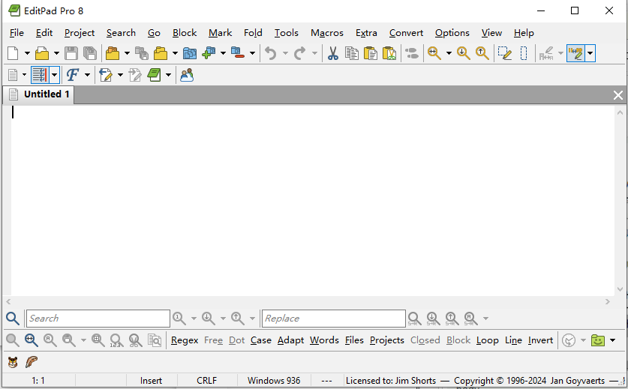Click the Find Next magnifier with down arrow
The width and height of the screenshot is (628, 389).
(464, 53)
